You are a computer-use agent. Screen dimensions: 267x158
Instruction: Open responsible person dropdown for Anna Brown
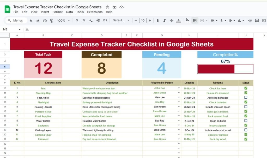point(179,111)
